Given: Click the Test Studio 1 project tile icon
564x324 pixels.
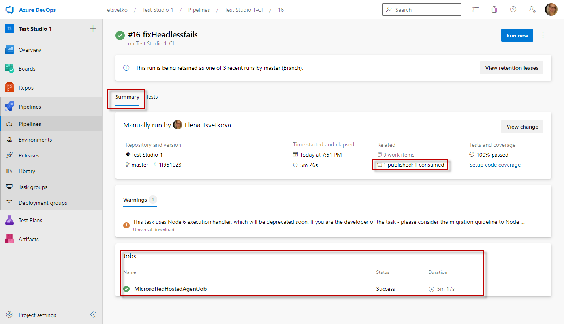Looking at the screenshot, I should (x=9, y=29).
